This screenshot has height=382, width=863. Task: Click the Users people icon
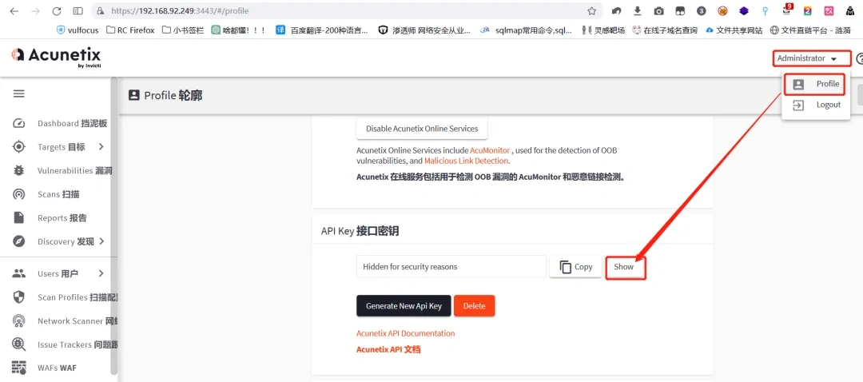point(18,273)
